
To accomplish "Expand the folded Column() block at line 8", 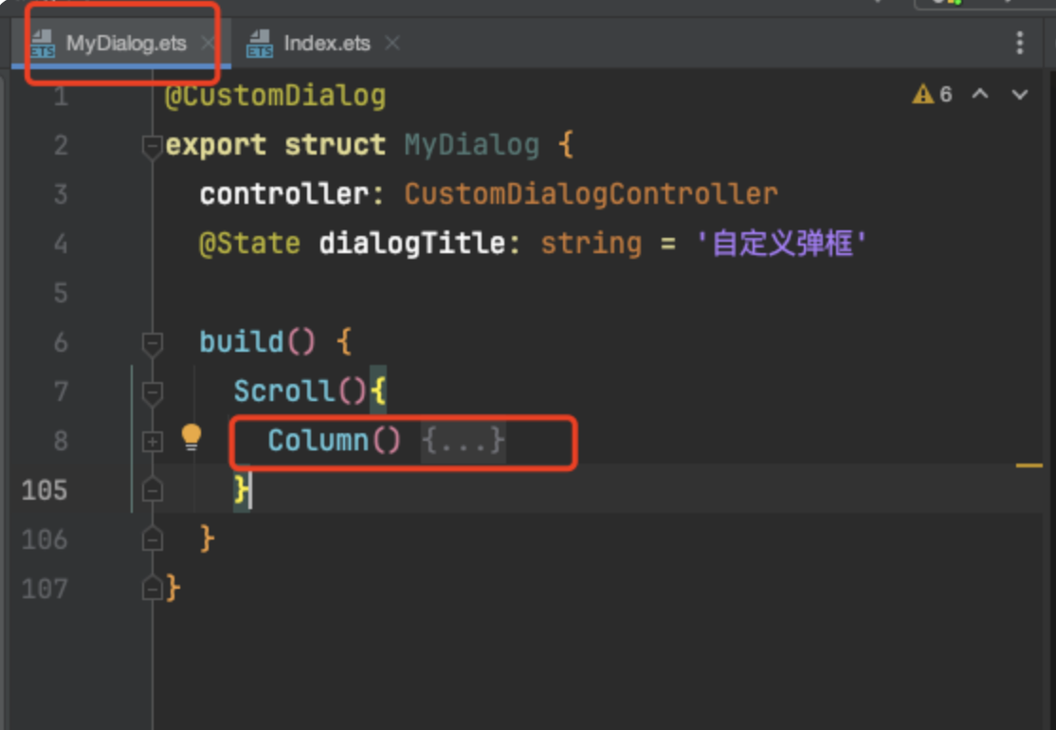I will click(152, 441).
